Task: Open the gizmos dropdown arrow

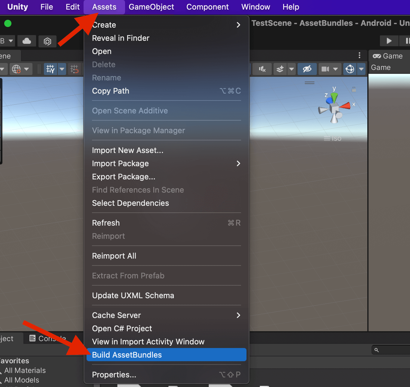Action: pos(361,69)
